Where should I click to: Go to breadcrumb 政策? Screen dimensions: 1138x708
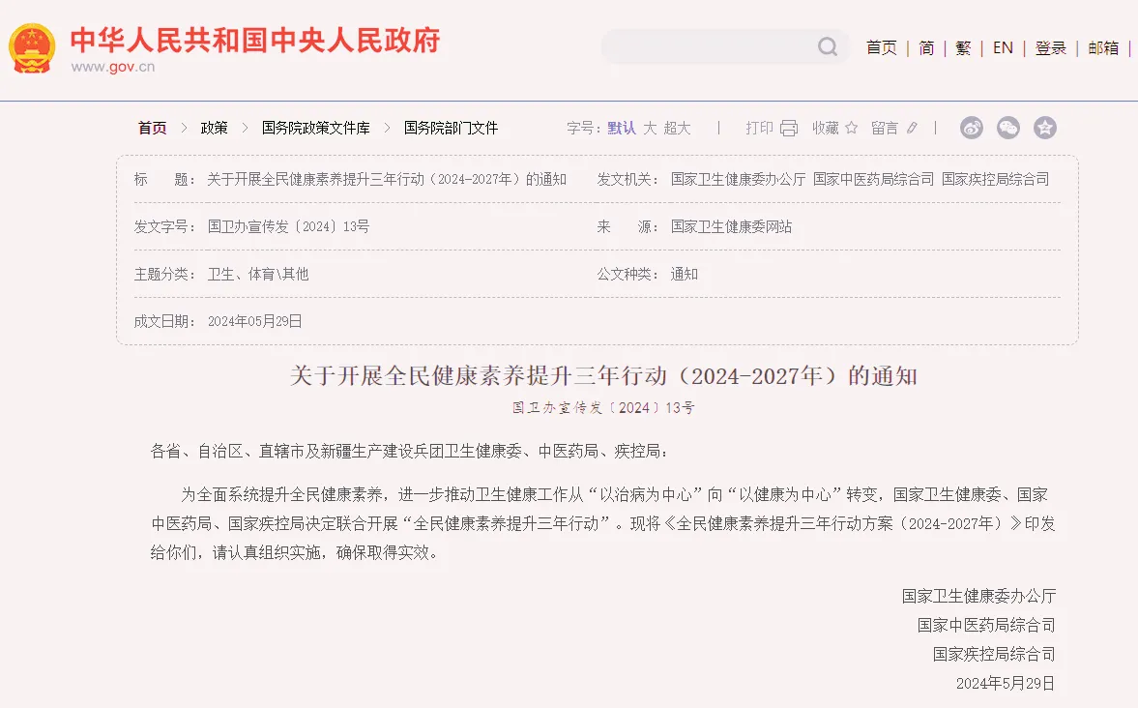click(214, 128)
